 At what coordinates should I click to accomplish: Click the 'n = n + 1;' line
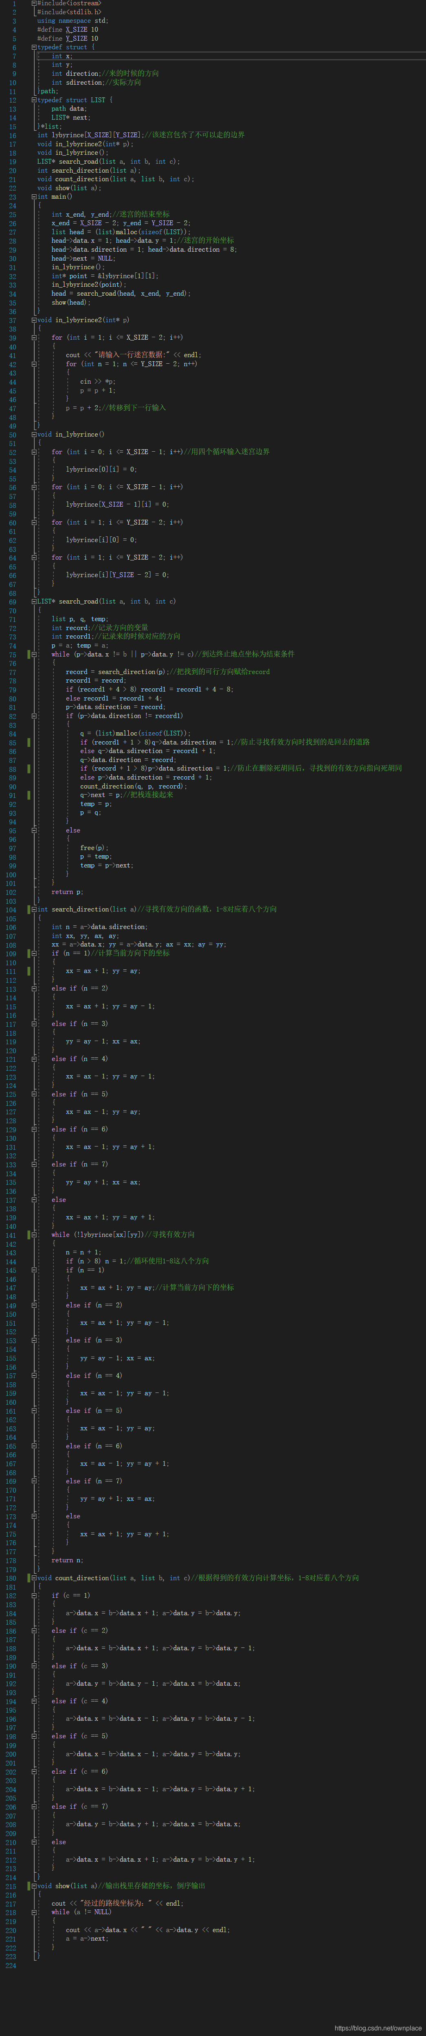click(83, 1253)
